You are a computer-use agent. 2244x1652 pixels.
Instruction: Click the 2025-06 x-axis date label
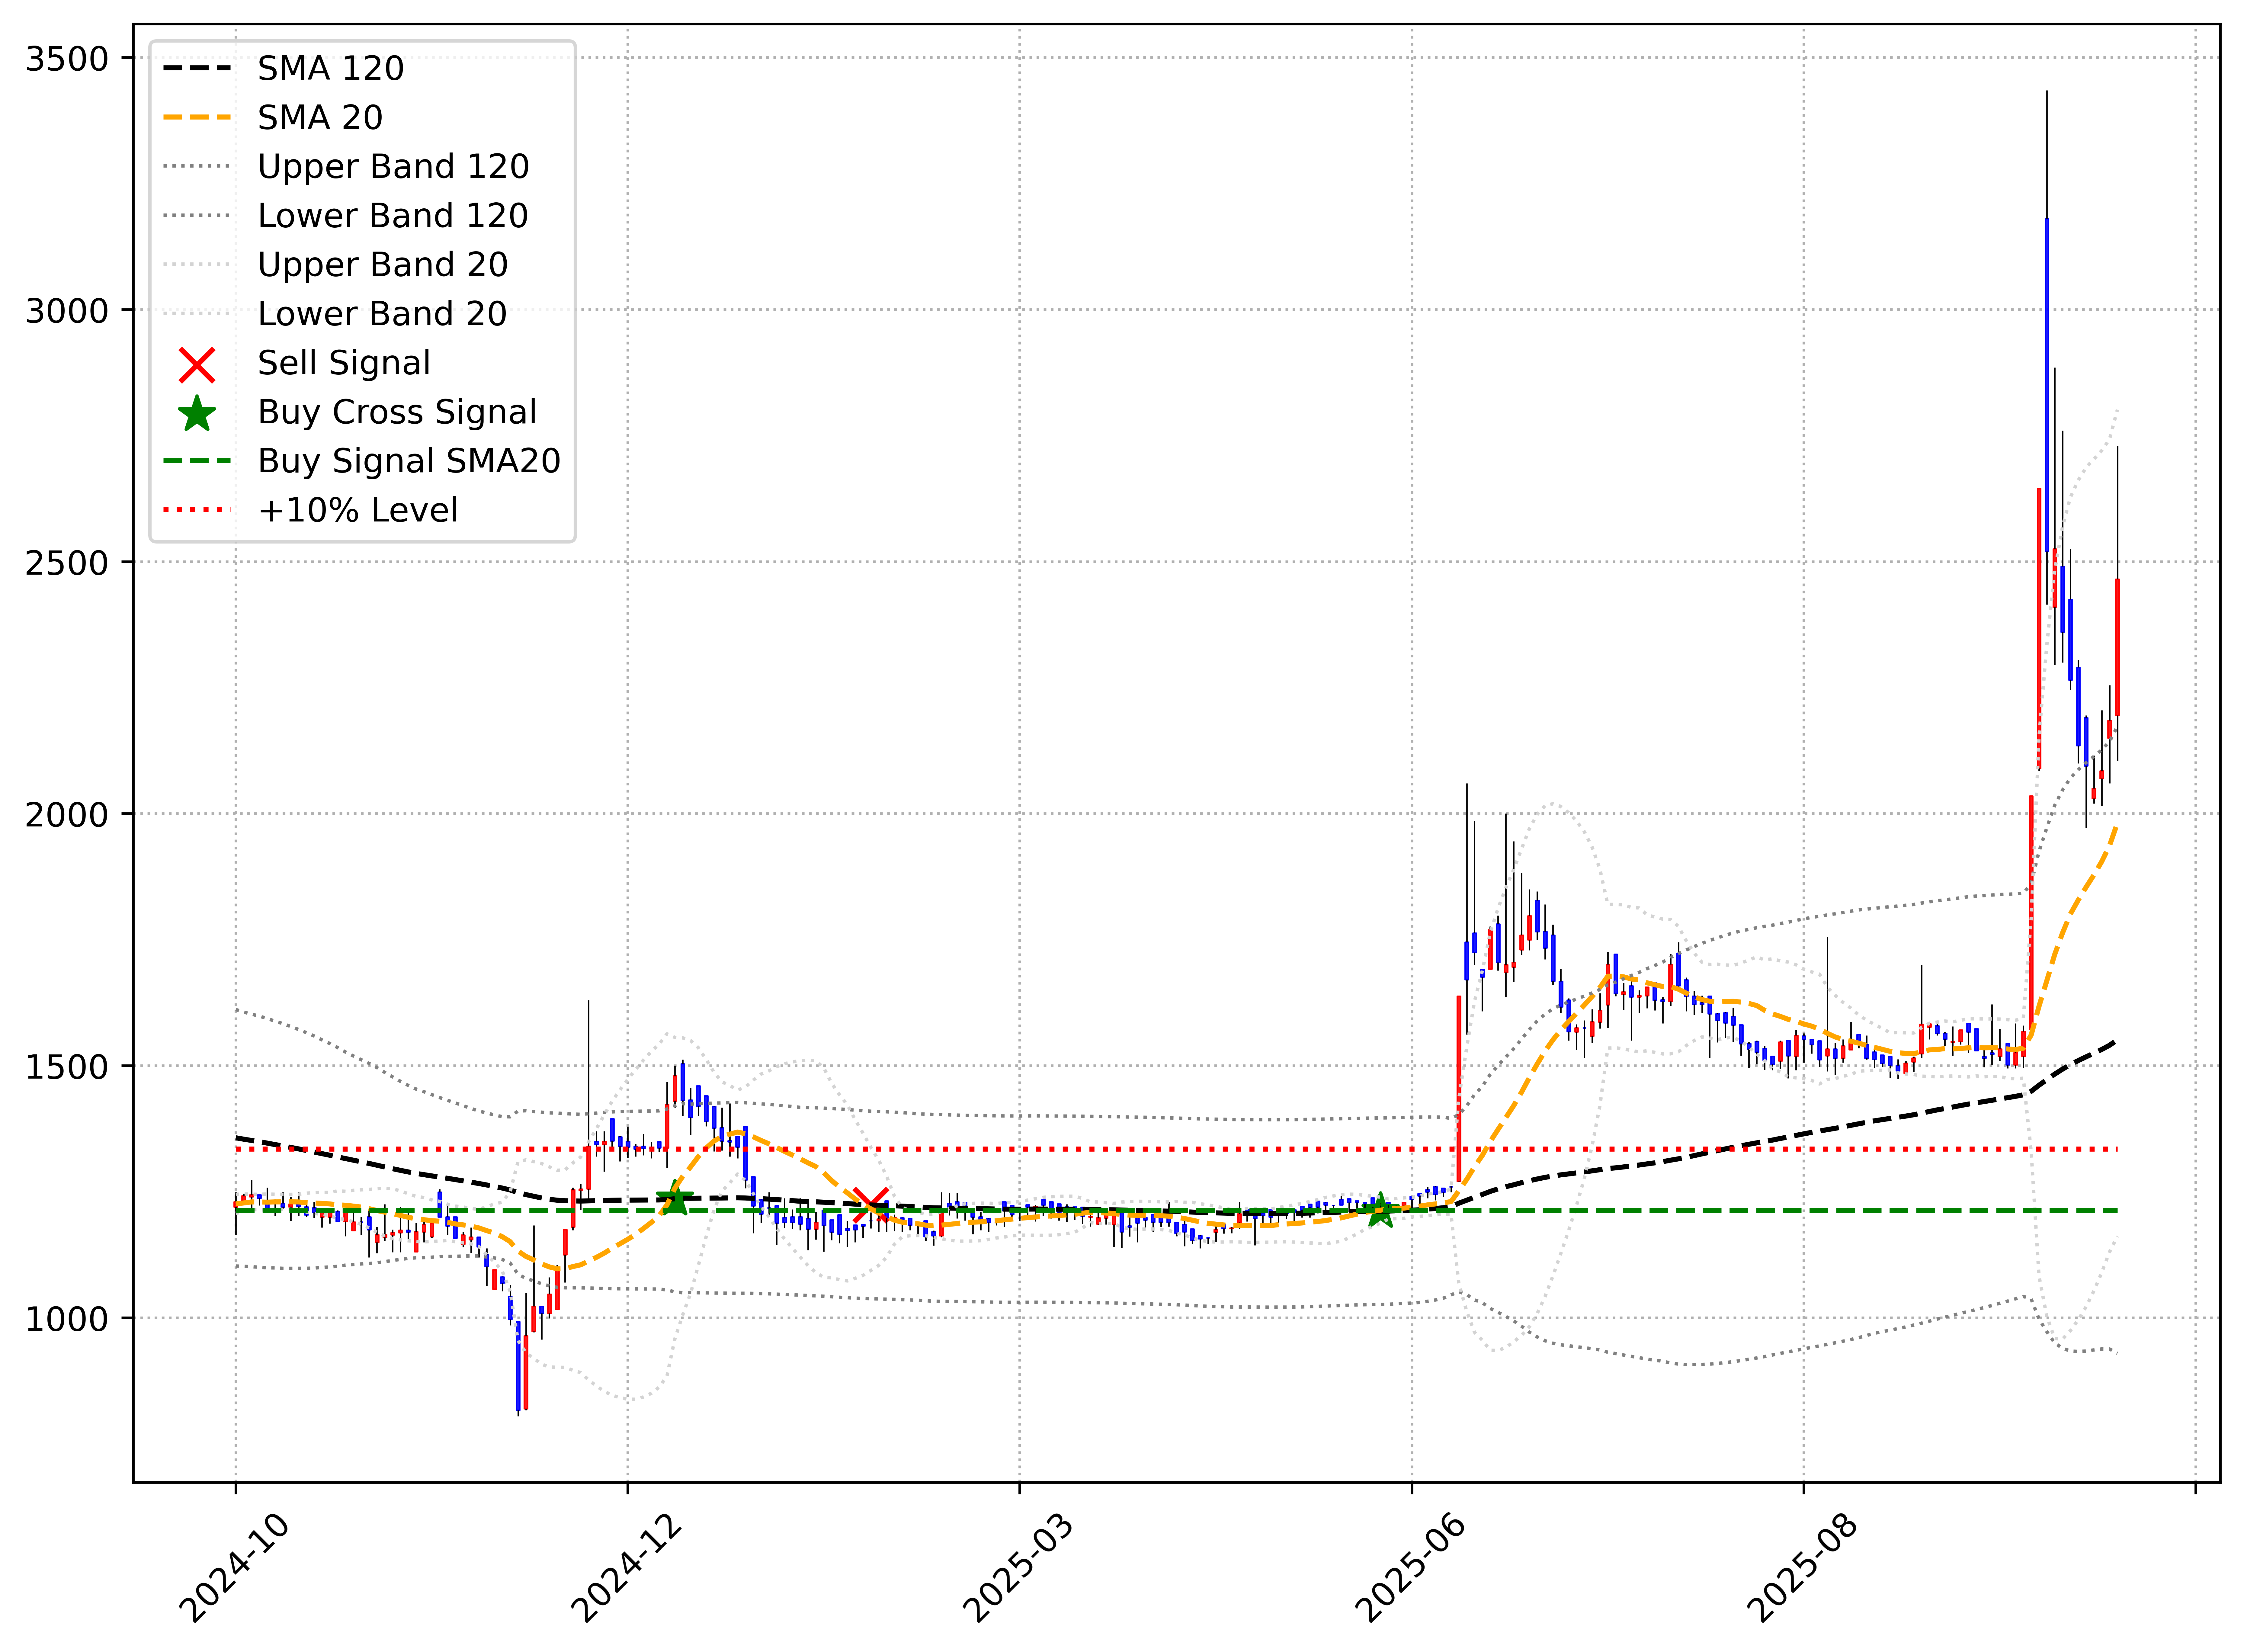coord(1410,1568)
